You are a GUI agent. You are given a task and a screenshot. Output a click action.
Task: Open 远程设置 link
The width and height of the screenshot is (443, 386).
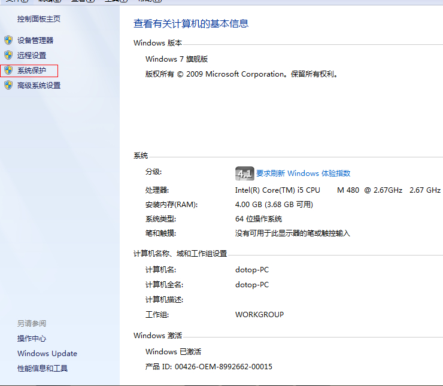click(x=32, y=55)
